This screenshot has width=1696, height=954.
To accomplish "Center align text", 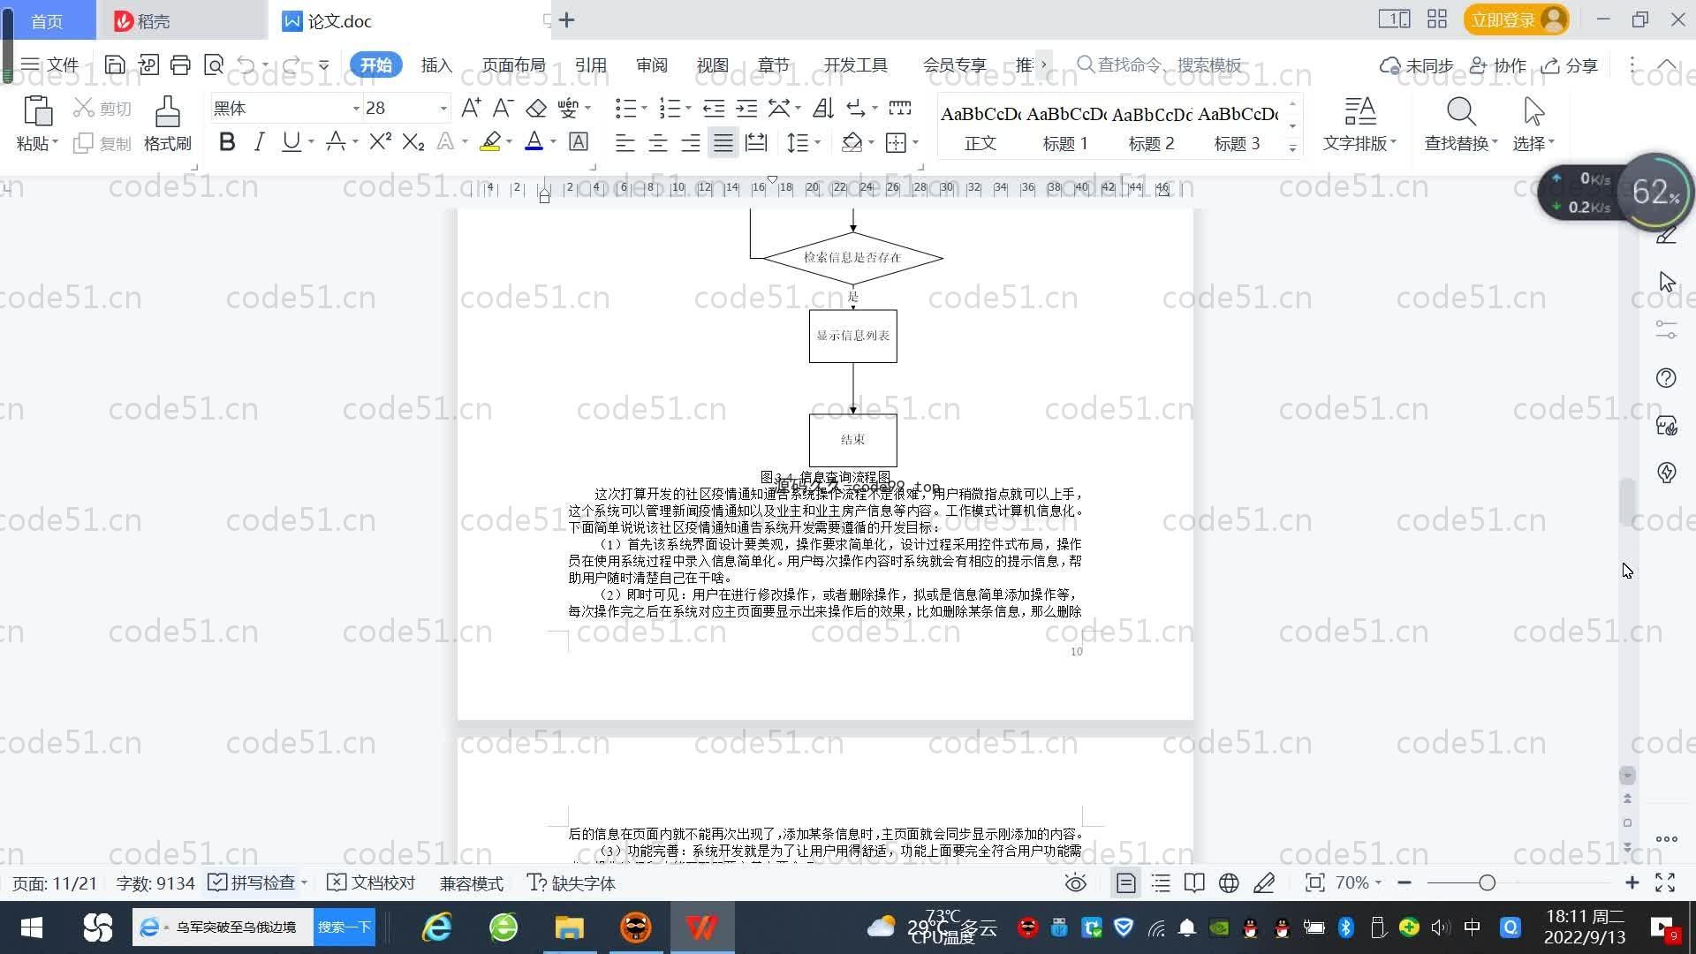I will (x=657, y=142).
